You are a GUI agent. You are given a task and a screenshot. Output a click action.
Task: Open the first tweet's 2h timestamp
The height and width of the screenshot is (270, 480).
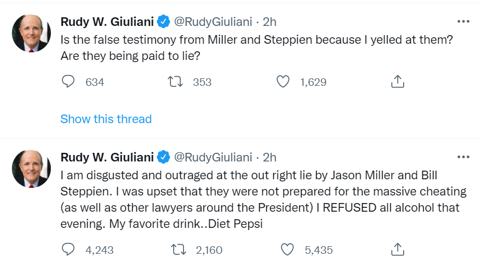[x=269, y=22]
